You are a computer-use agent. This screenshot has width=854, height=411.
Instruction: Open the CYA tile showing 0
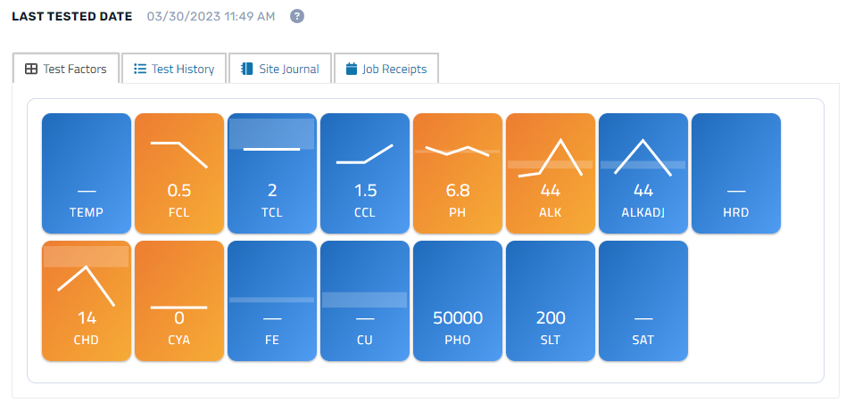(x=179, y=301)
